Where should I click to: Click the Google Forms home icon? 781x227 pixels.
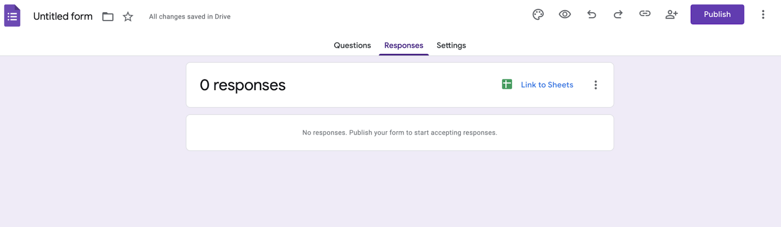point(12,16)
